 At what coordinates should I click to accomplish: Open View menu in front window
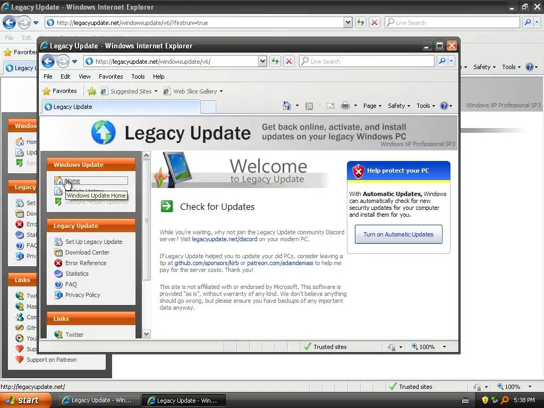pos(84,76)
